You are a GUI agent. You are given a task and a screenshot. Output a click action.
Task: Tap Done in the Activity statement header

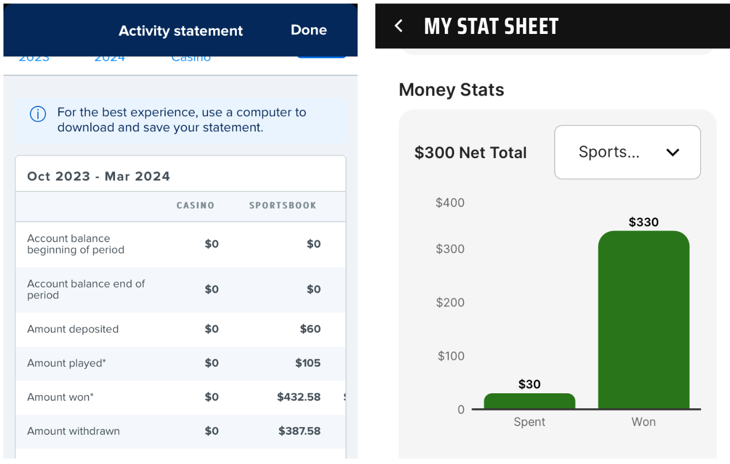pos(309,30)
